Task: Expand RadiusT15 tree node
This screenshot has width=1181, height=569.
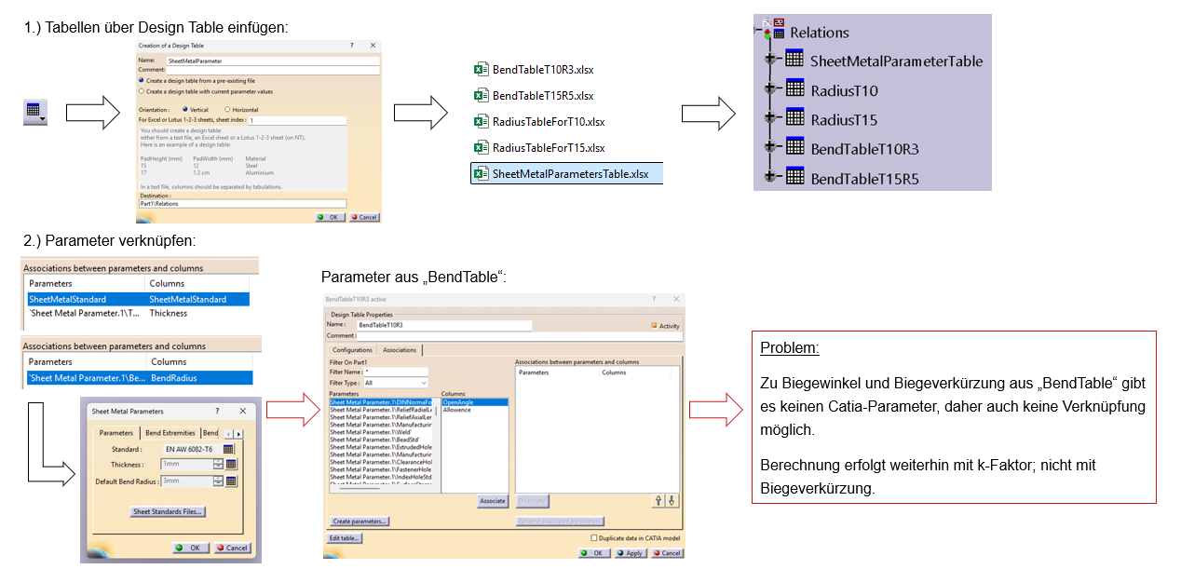Action: 769,118
